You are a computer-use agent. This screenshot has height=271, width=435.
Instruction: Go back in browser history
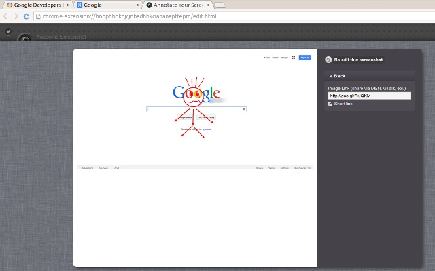coord(6,16)
